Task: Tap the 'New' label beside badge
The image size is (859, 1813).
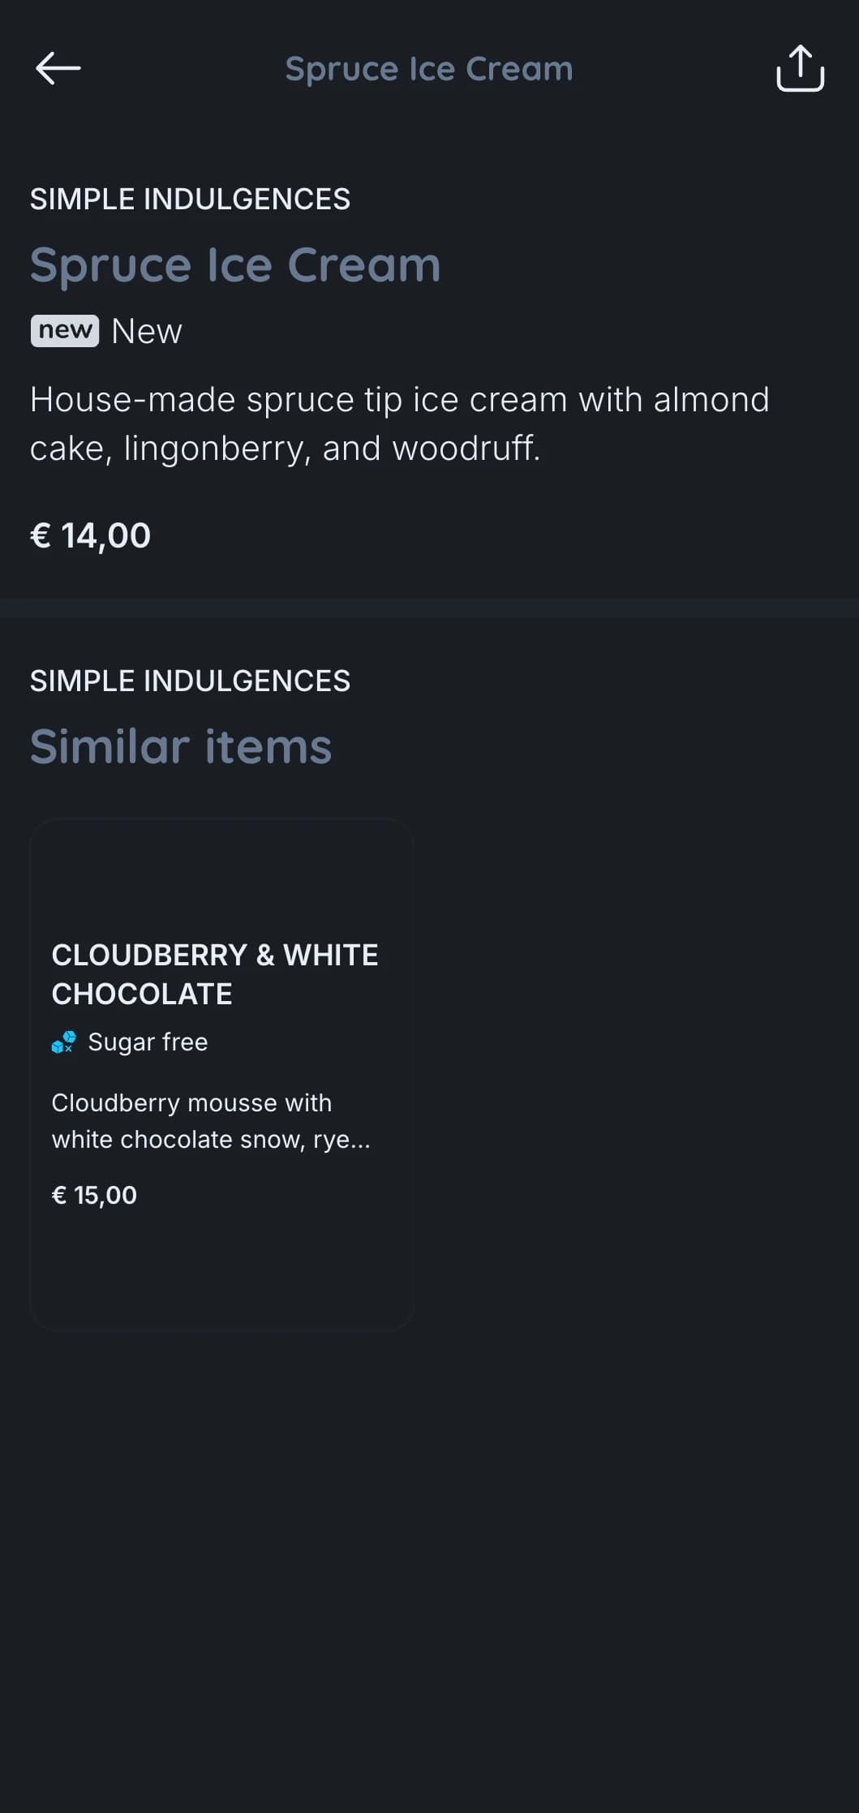Action: click(x=147, y=331)
